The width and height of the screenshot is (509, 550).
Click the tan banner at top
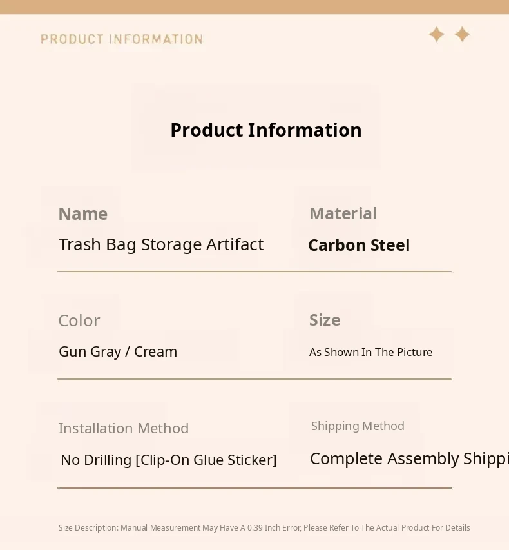254,6
